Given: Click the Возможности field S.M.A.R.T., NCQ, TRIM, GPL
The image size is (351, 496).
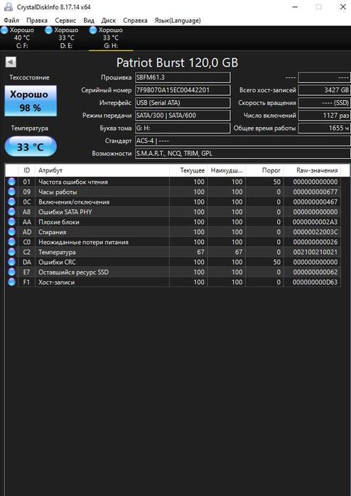Looking at the screenshot, I should coord(243,153).
